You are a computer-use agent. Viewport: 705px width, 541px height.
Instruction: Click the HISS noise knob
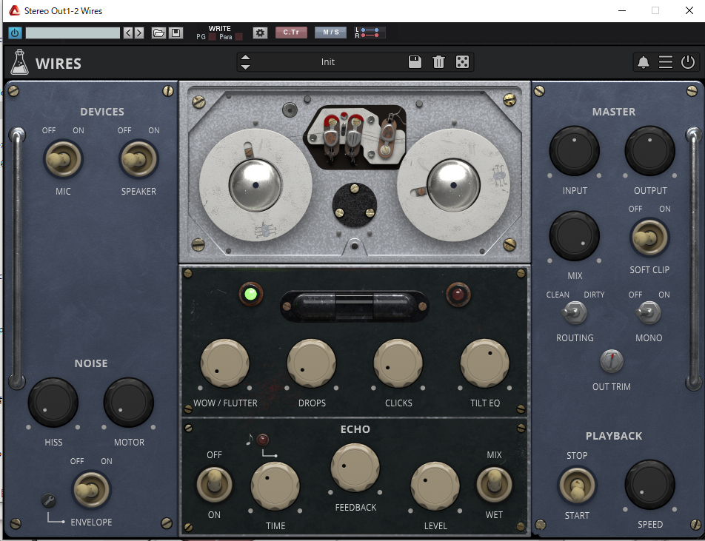pos(53,402)
